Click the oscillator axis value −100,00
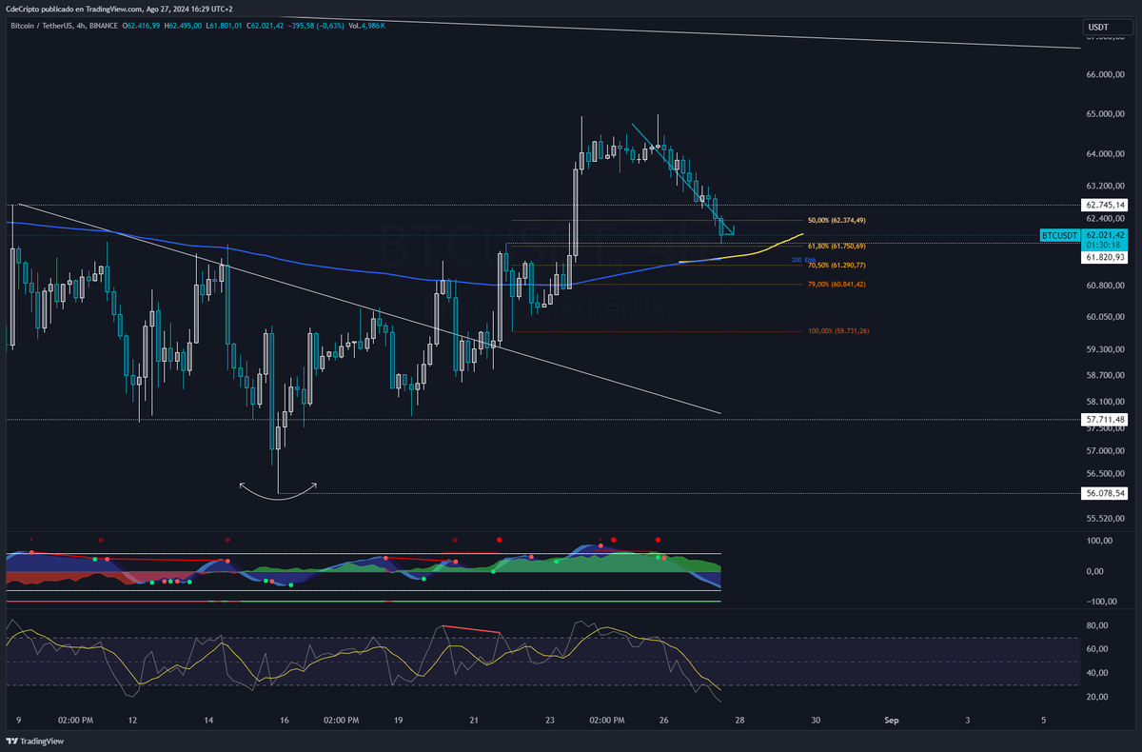Viewport: 1142px width, 752px height. pyautogui.click(x=1102, y=602)
